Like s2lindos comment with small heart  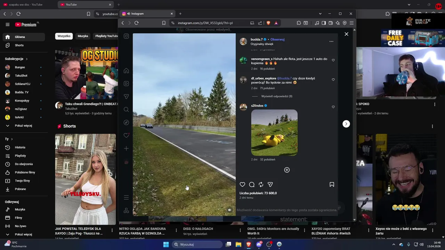pos(333,107)
